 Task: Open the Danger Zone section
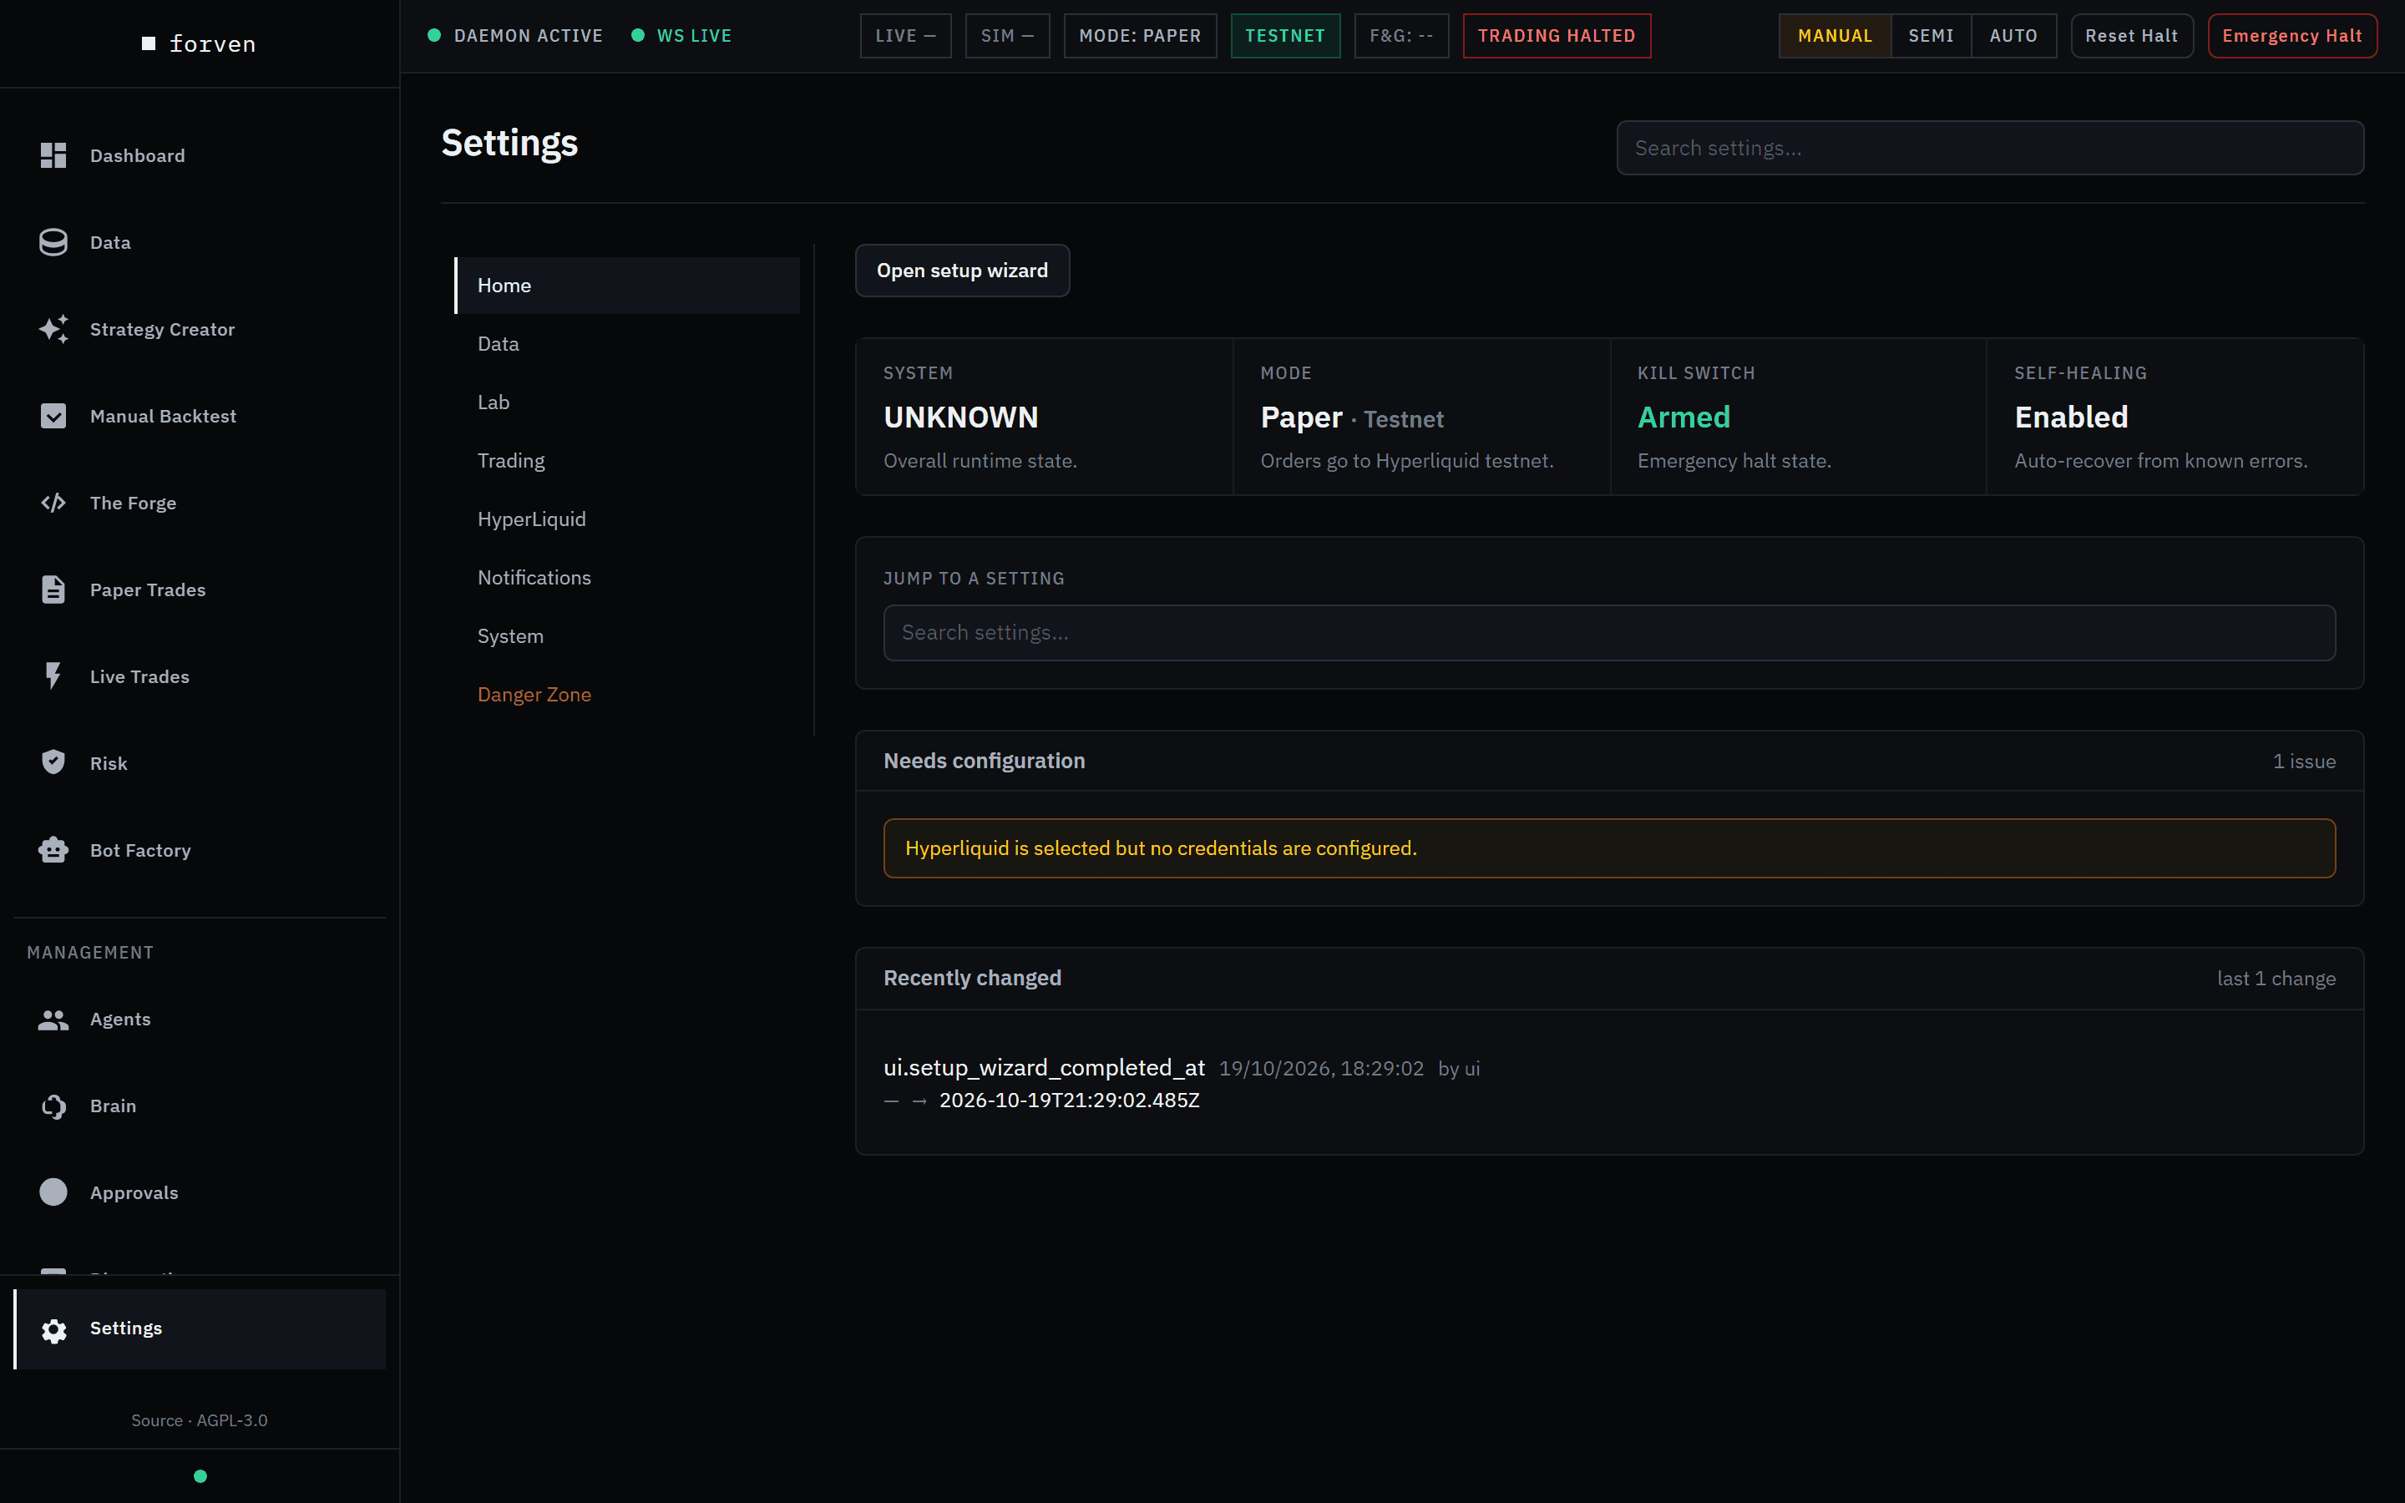point(627,695)
